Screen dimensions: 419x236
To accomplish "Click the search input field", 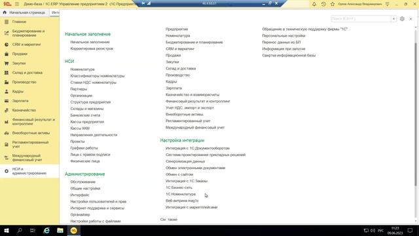I will pos(361,19).
